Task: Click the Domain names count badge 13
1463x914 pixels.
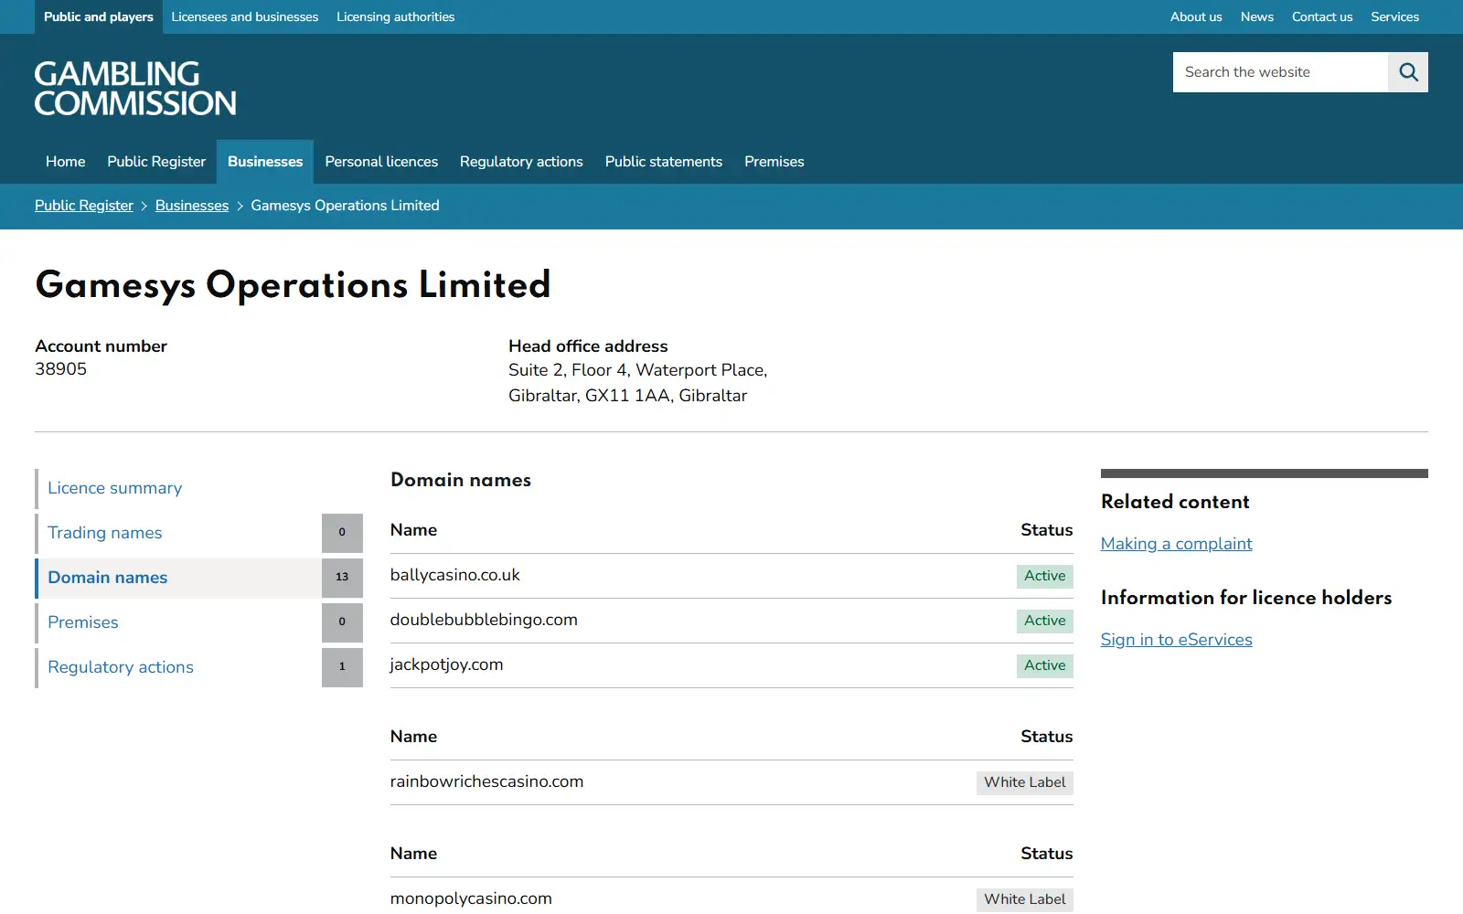Action: (x=342, y=578)
